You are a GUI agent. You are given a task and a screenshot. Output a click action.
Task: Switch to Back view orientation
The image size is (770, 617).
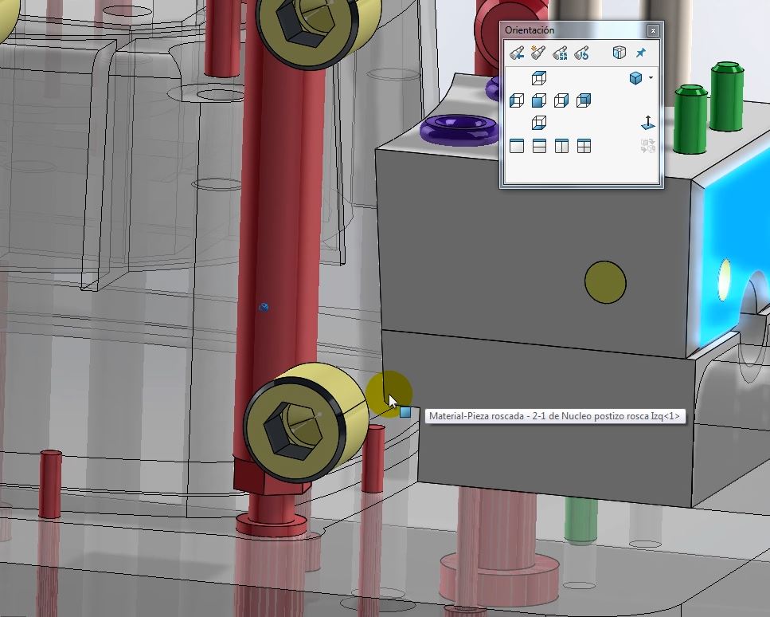point(584,100)
